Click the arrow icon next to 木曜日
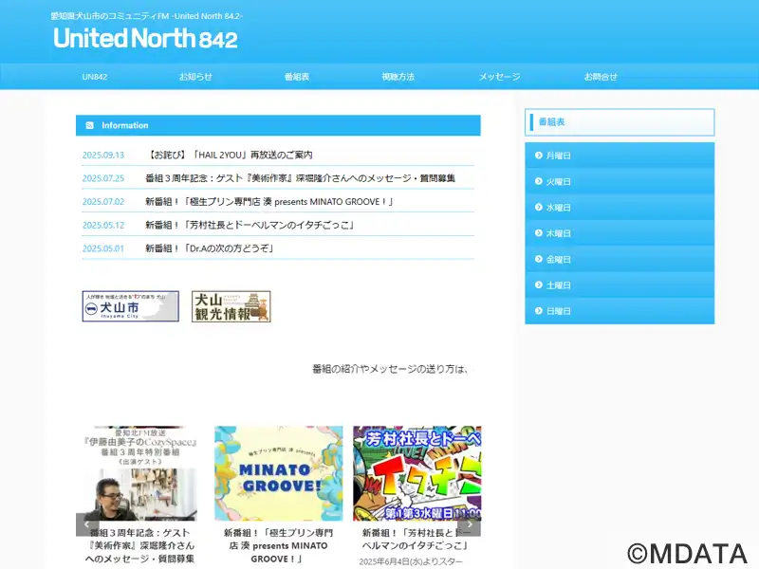This screenshot has width=759, height=569. [x=538, y=232]
